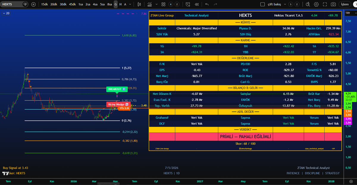357x185 pixels.
Task: Expand the indicators favorites dropdown arrow
Action: pos(156,4)
